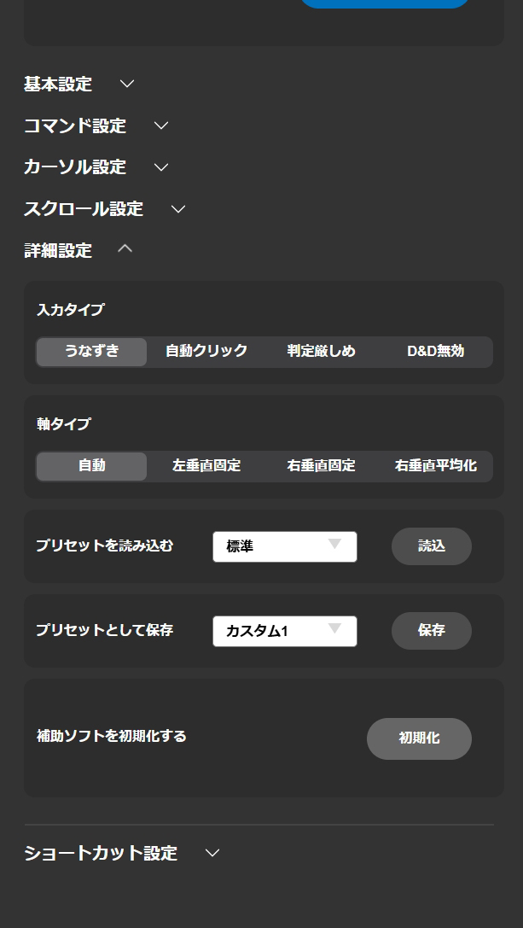Collapse the 詳細設定 section chevron

125,249
